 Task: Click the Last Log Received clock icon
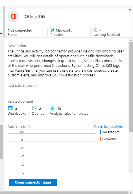tap(95, 30)
